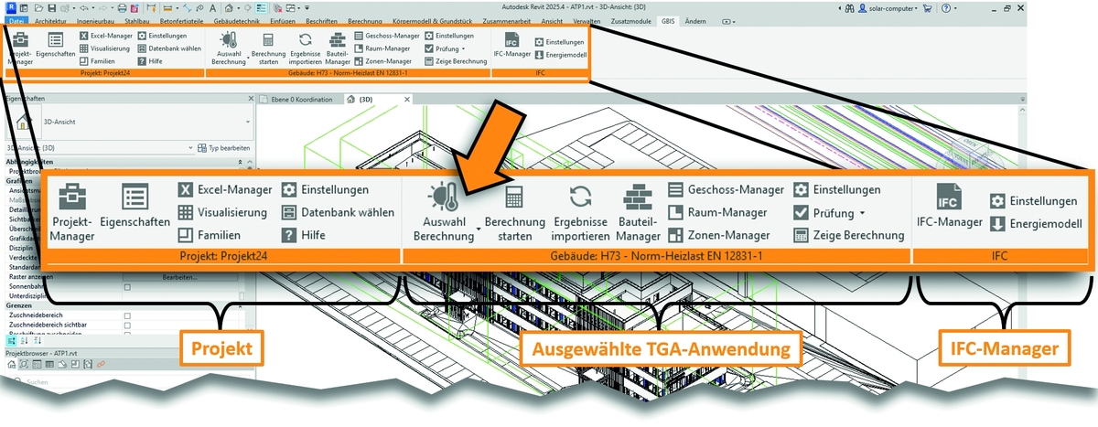Open Zonen-Manager in the enlarged ribbon

[x=676, y=235]
